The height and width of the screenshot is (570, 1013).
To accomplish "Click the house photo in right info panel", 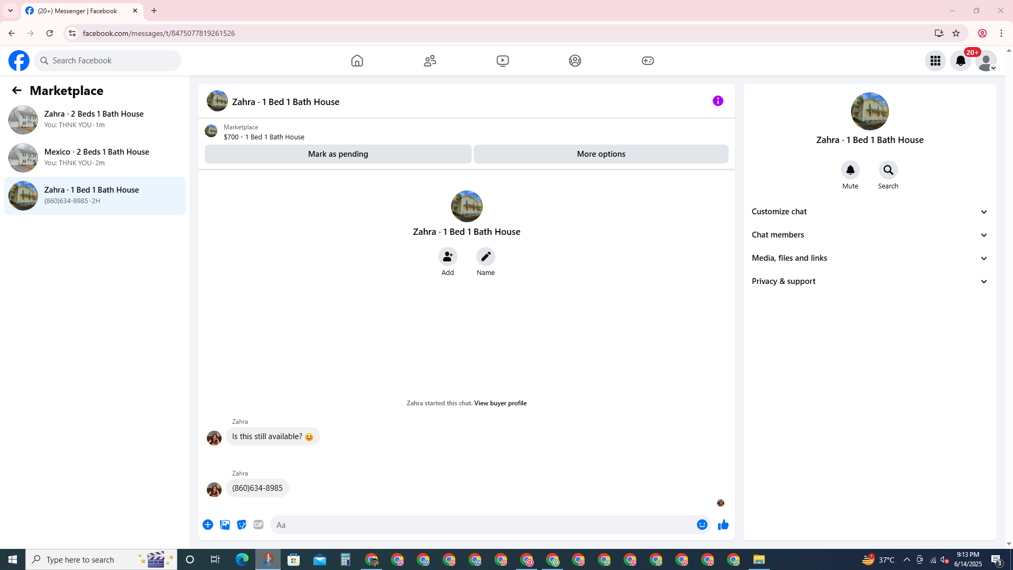I will point(869,111).
